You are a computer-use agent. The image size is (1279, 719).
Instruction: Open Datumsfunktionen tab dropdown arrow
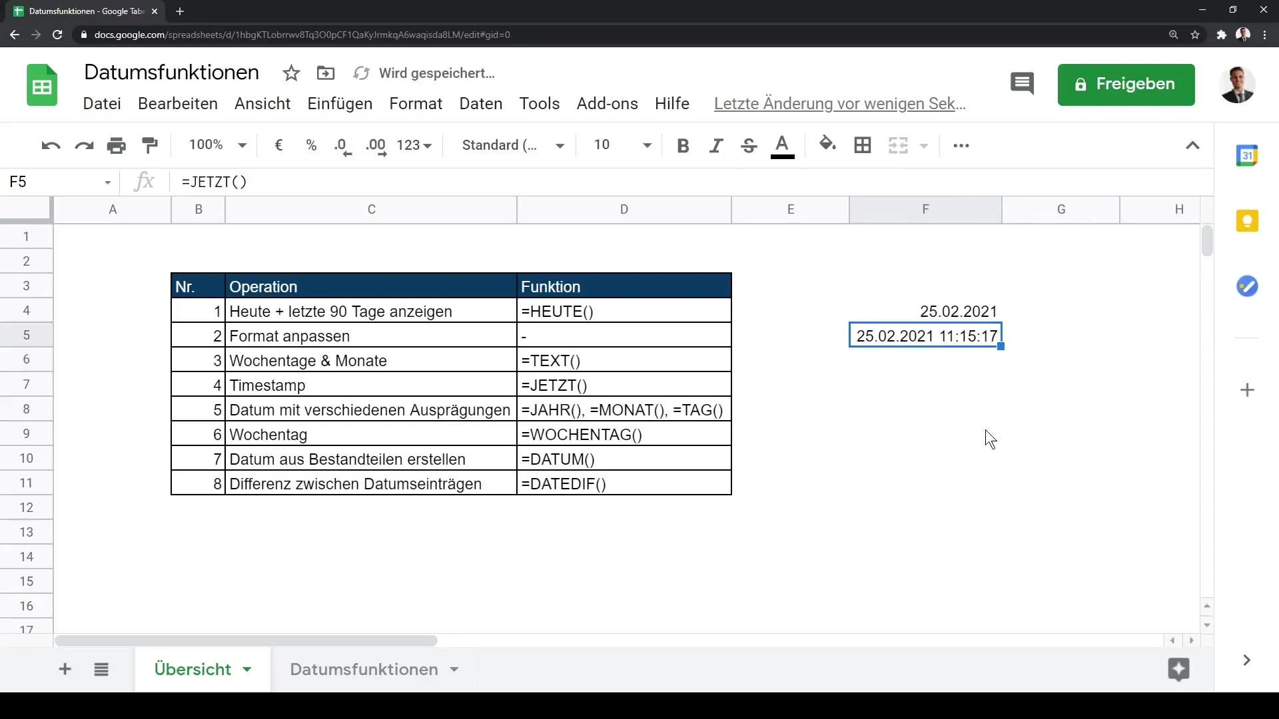pyautogui.click(x=454, y=670)
